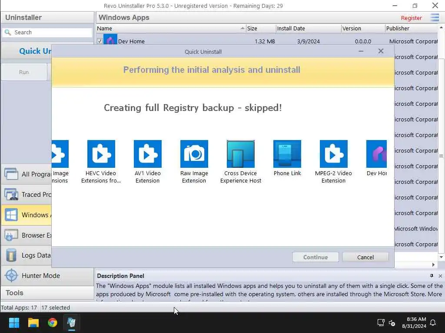Open the Browser Extensions module icon

(x=11, y=235)
